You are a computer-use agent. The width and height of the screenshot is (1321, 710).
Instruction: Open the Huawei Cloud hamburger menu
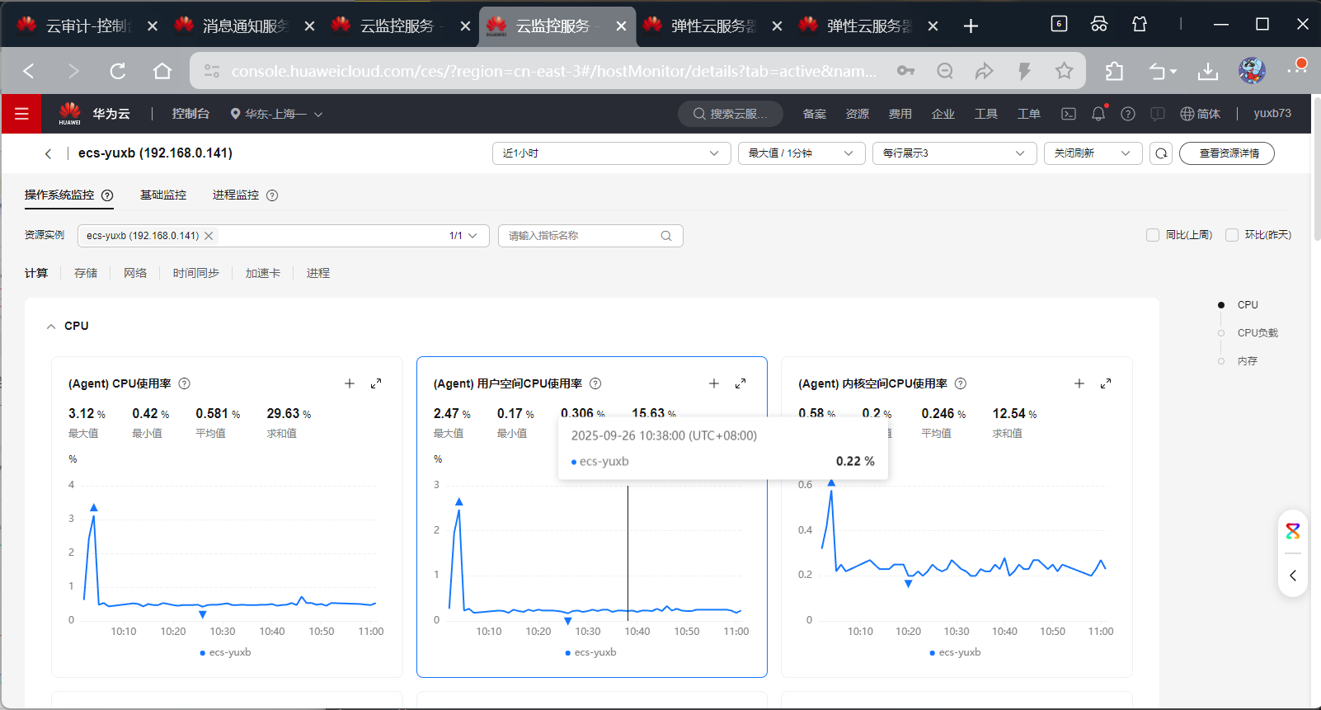point(21,114)
